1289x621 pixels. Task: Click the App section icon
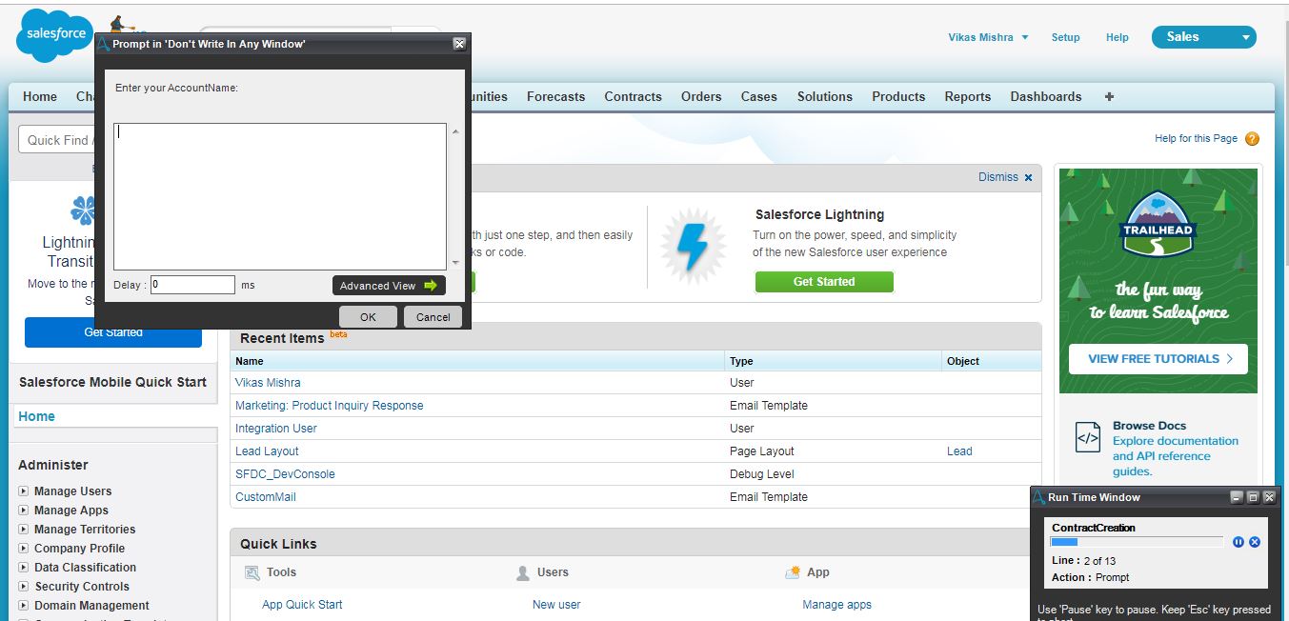[x=794, y=572]
